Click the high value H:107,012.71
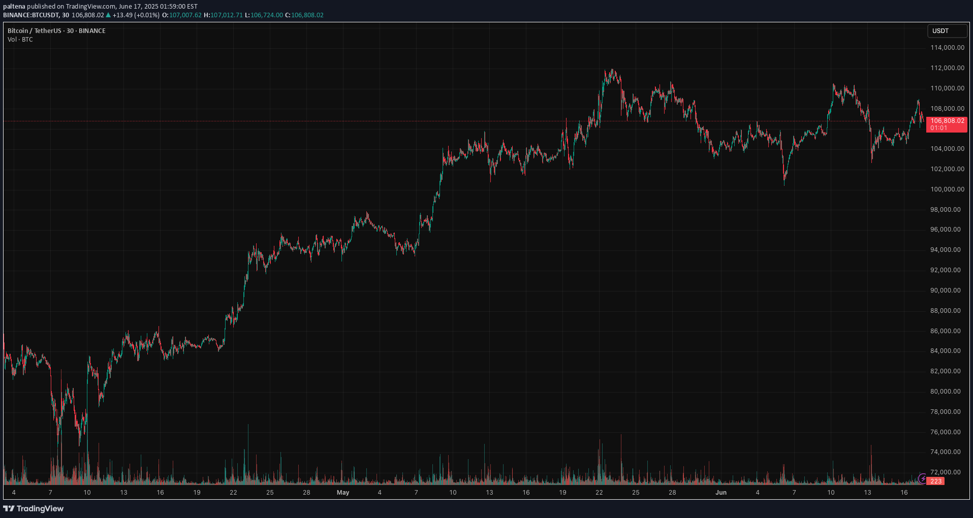The height and width of the screenshot is (518, 973). (x=223, y=15)
